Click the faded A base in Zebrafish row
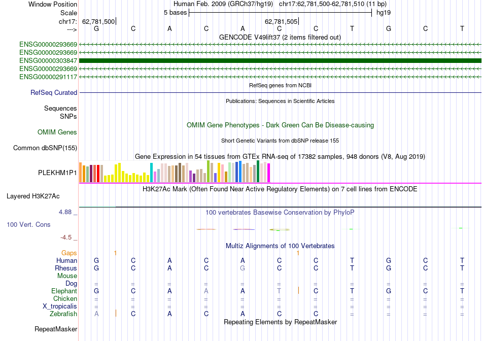 point(96,314)
